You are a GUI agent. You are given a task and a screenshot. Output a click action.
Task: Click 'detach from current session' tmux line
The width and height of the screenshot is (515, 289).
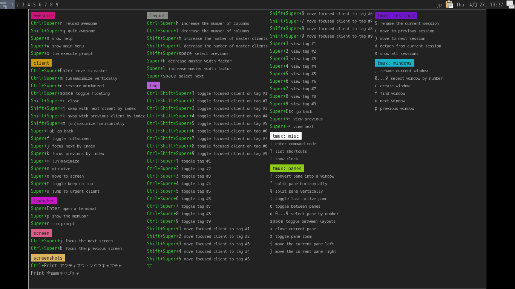(x=408, y=46)
